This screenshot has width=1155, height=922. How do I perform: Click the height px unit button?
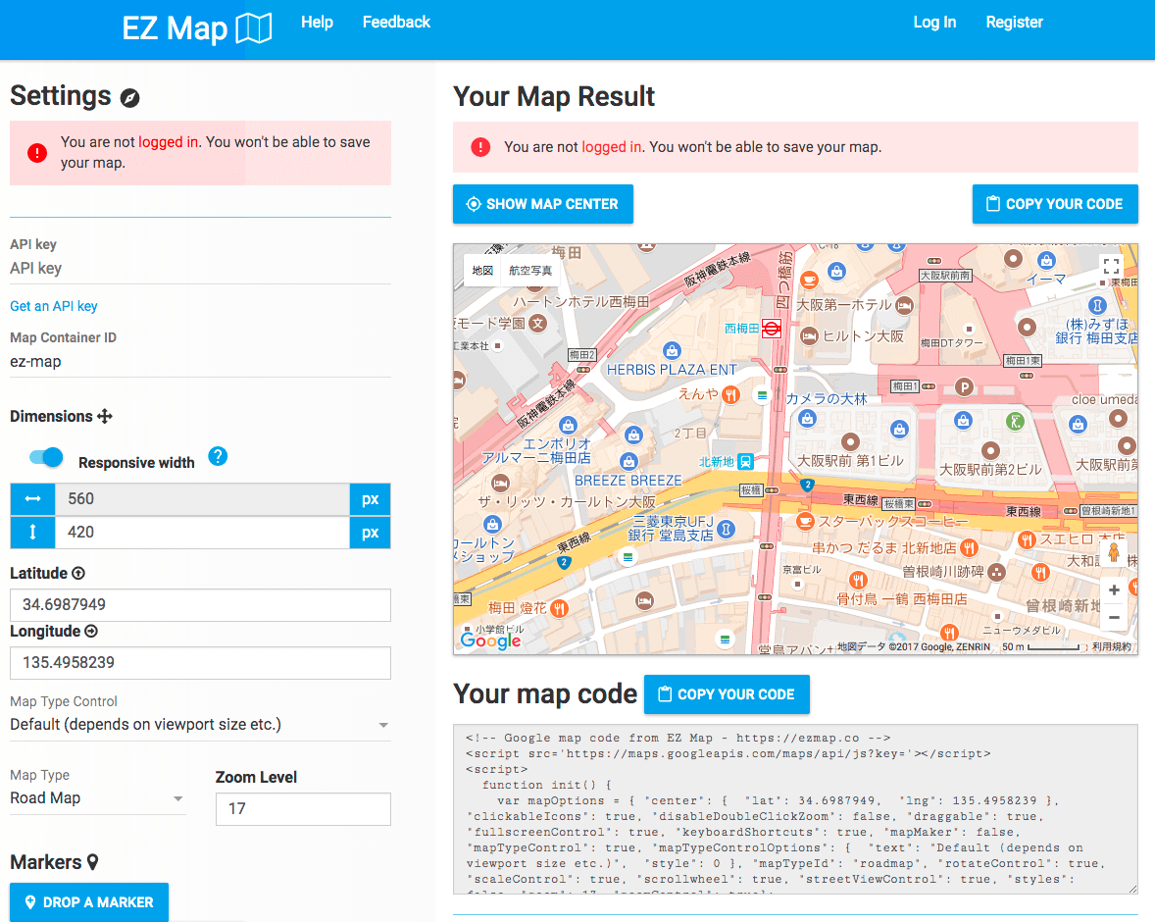point(370,533)
